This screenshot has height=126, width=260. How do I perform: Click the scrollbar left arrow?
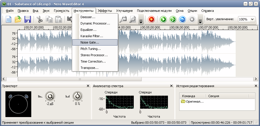[x=4, y=79]
